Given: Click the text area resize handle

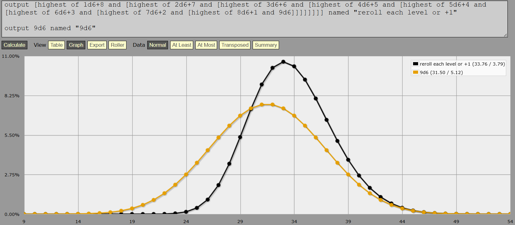Looking at the screenshot, I should (x=506, y=35).
